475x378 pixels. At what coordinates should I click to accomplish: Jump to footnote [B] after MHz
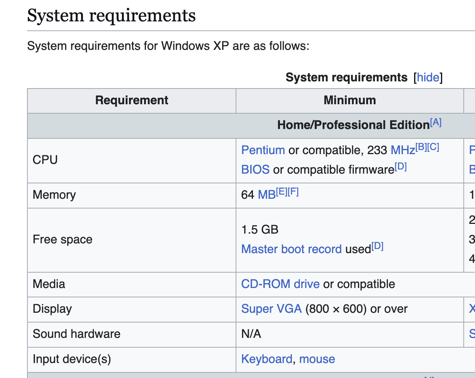[x=421, y=147]
